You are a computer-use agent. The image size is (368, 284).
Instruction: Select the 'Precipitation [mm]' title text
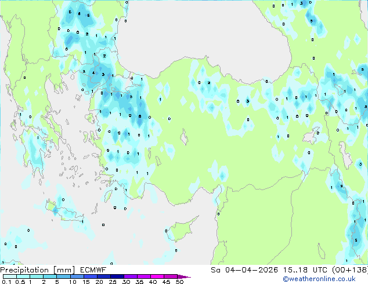[x=38, y=270]
